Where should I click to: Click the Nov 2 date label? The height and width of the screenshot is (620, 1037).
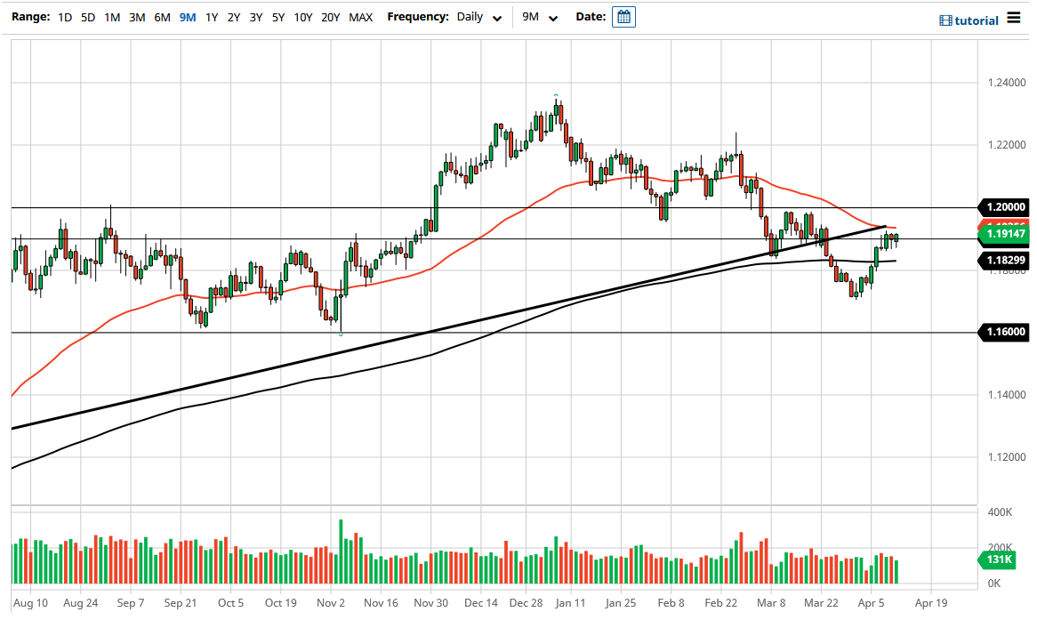pos(331,603)
